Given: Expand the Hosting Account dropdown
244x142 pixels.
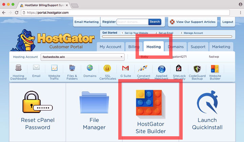Looking at the screenshot, I should (x=82, y=57).
